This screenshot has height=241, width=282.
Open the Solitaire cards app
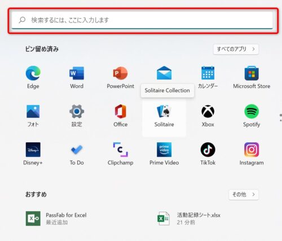(164, 118)
